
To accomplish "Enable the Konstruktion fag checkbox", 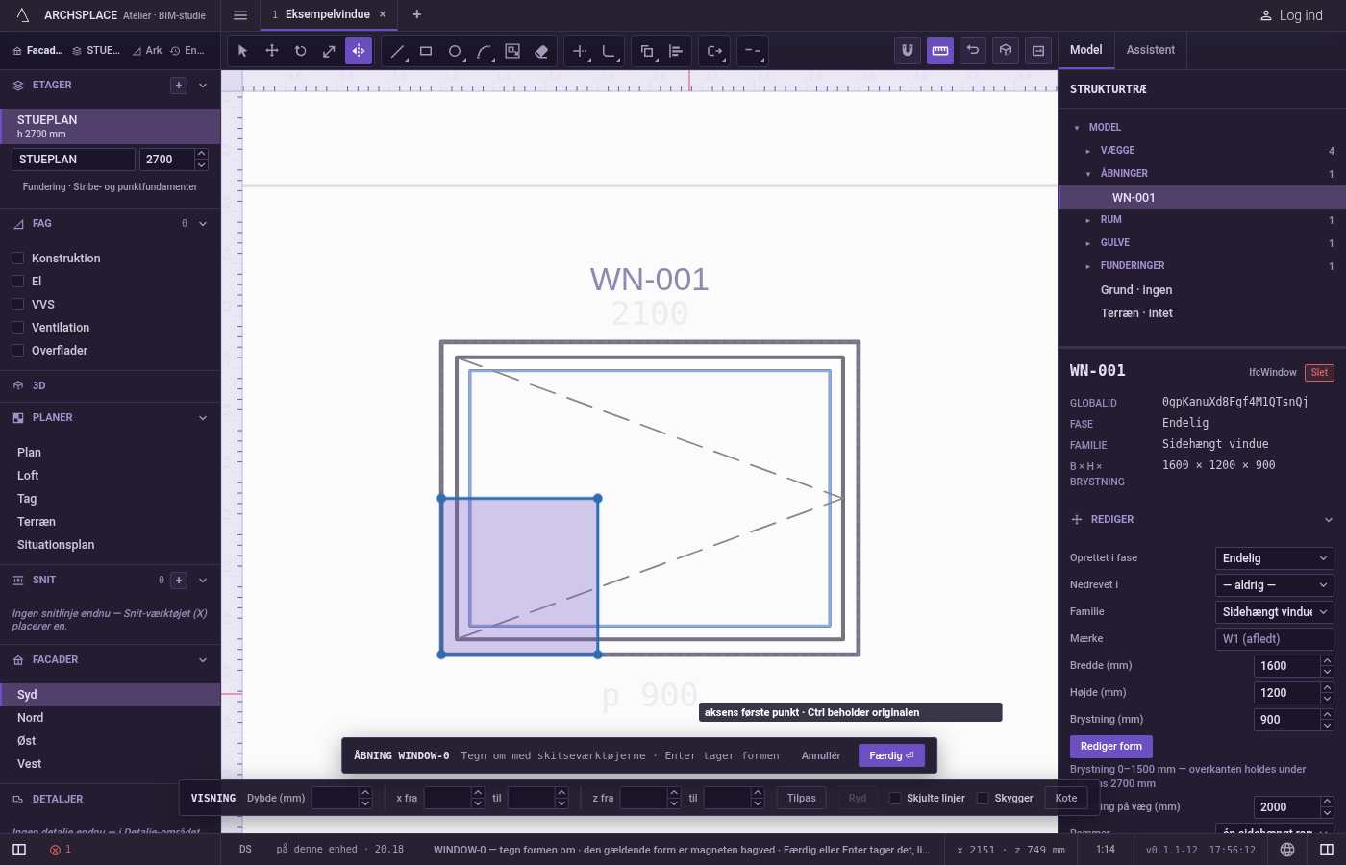I will click(x=17, y=259).
